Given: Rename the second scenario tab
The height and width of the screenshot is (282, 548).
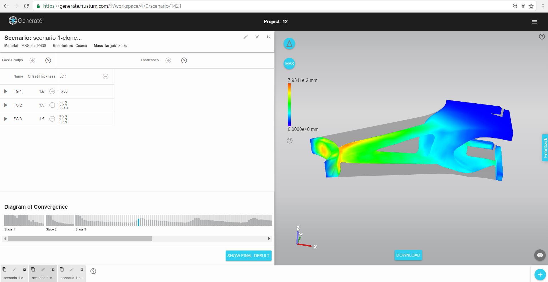Looking at the screenshot, I should point(43,269).
